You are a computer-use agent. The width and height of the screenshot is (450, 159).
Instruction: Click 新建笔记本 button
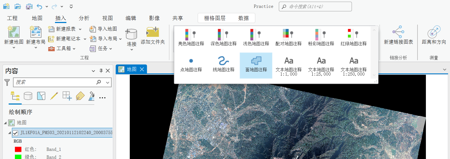(65, 39)
